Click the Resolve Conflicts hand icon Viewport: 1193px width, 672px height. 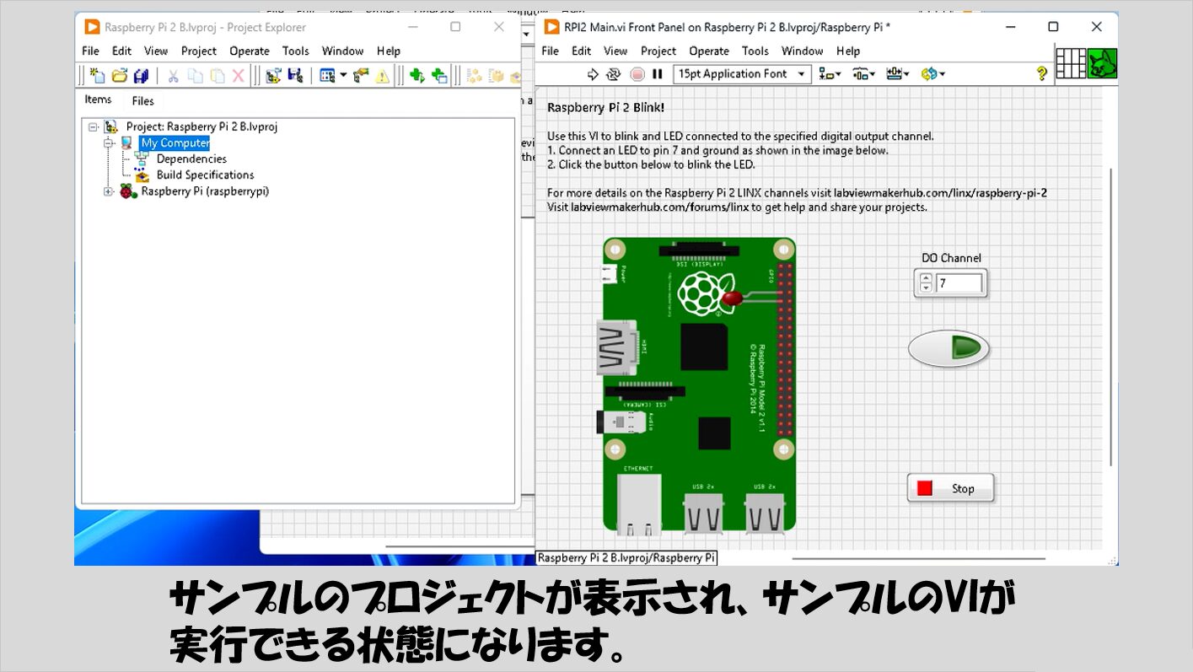361,75
